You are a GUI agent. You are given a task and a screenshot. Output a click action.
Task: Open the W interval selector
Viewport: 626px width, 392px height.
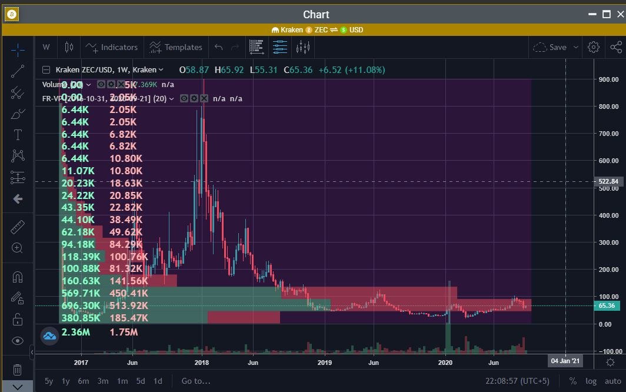coord(46,47)
